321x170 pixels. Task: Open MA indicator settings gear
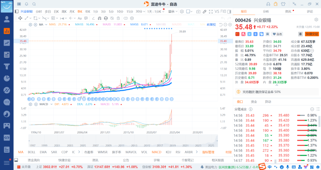(x=31, y=25)
